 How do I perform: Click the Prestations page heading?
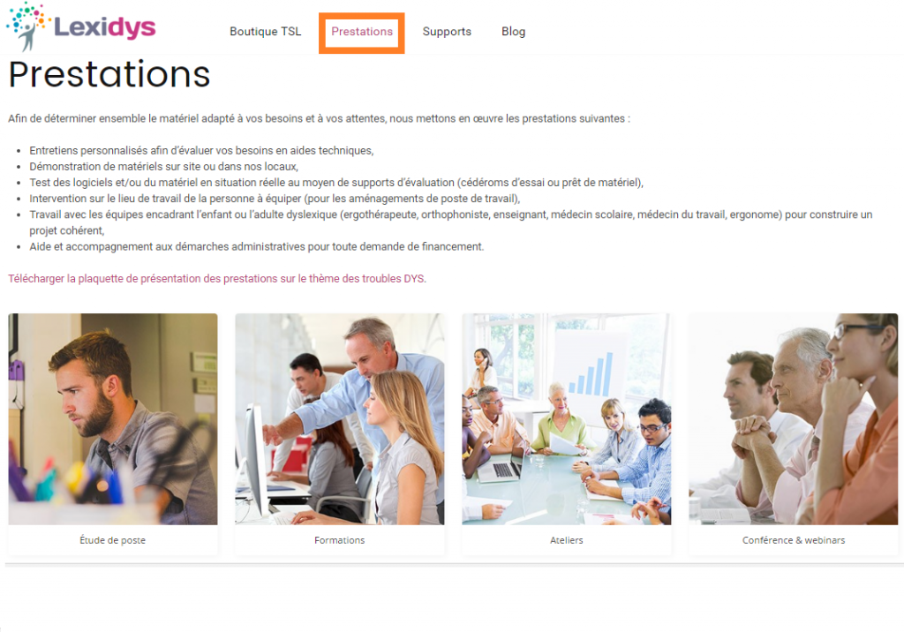[x=109, y=75]
